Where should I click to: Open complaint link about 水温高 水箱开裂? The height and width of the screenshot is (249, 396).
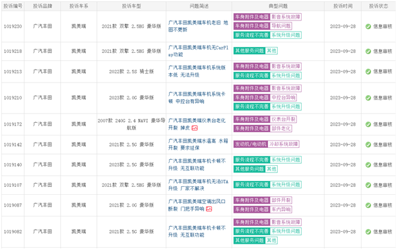[198, 145]
